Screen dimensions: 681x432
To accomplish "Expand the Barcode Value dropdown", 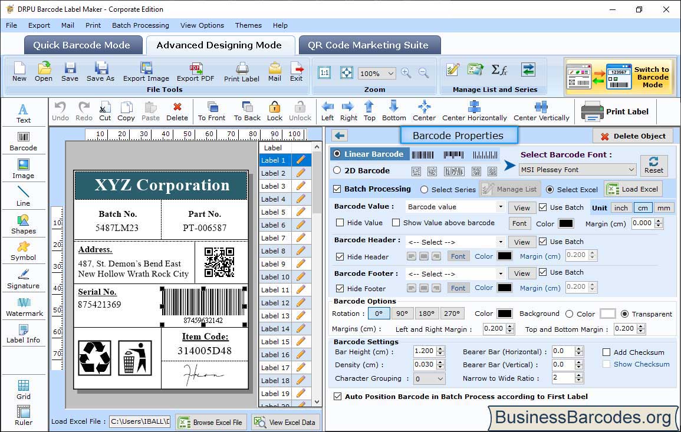I will pyautogui.click(x=501, y=207).
